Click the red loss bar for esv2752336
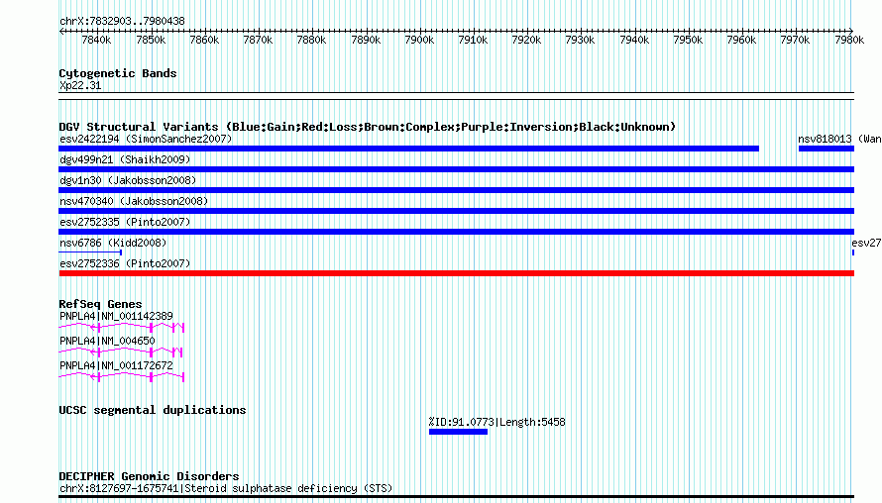882x503 pixels. click(x=457, y=273)
